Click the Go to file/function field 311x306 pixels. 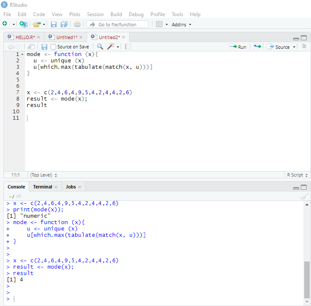117,24
